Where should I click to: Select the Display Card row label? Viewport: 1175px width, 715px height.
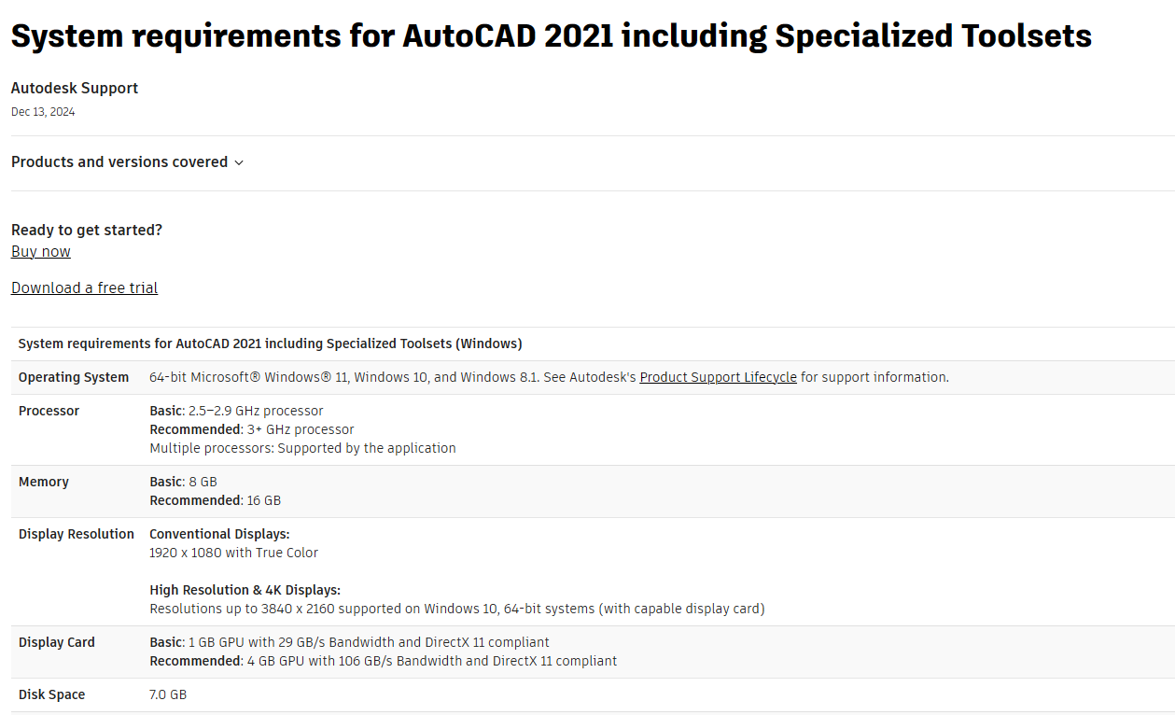point(57,642)
